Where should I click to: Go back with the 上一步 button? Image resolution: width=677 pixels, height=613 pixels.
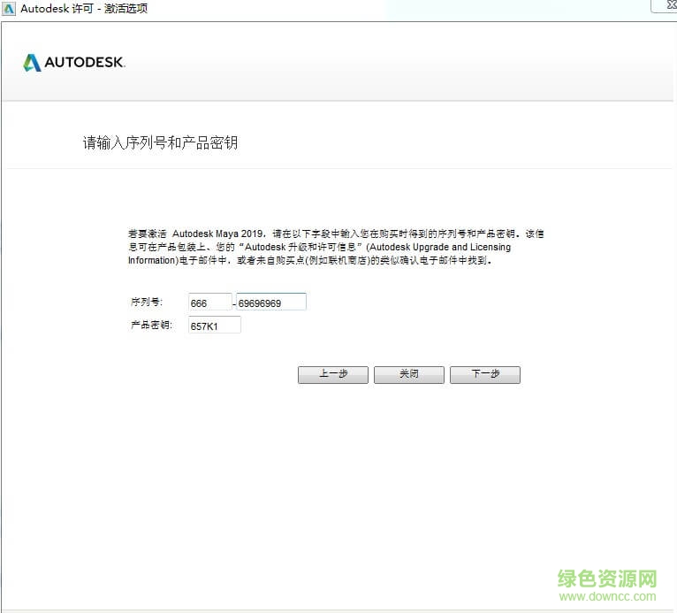point(332,374)
